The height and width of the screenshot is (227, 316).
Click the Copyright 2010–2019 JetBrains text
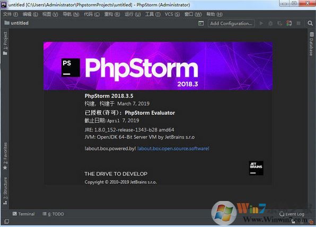(x=120, y=182)
